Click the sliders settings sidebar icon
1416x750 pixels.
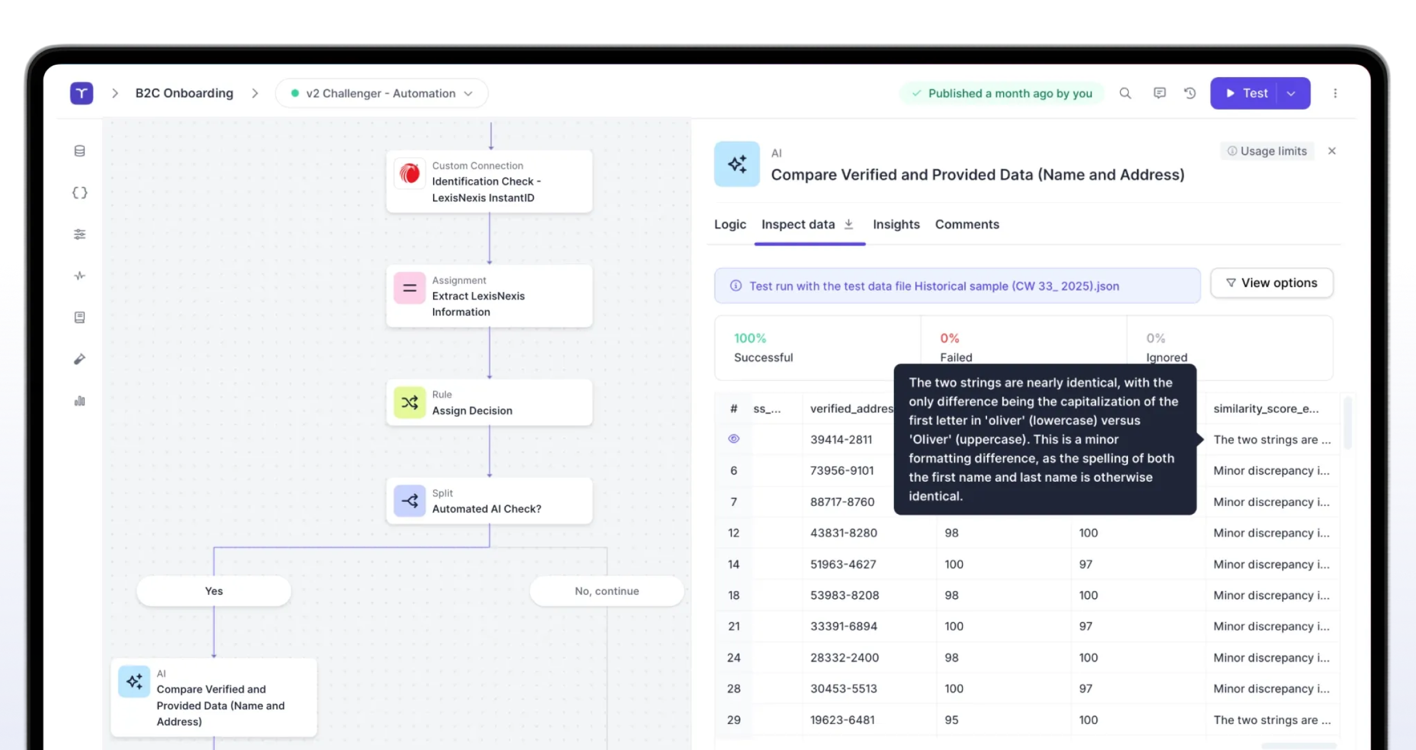[80, 235]
